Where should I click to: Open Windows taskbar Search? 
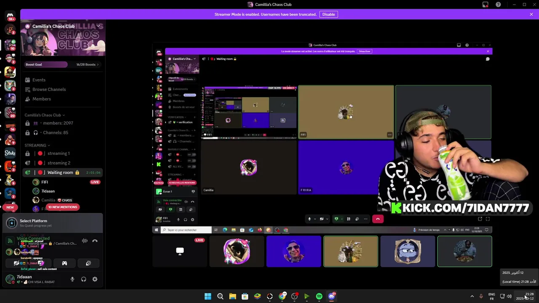[x=220, y=296]
